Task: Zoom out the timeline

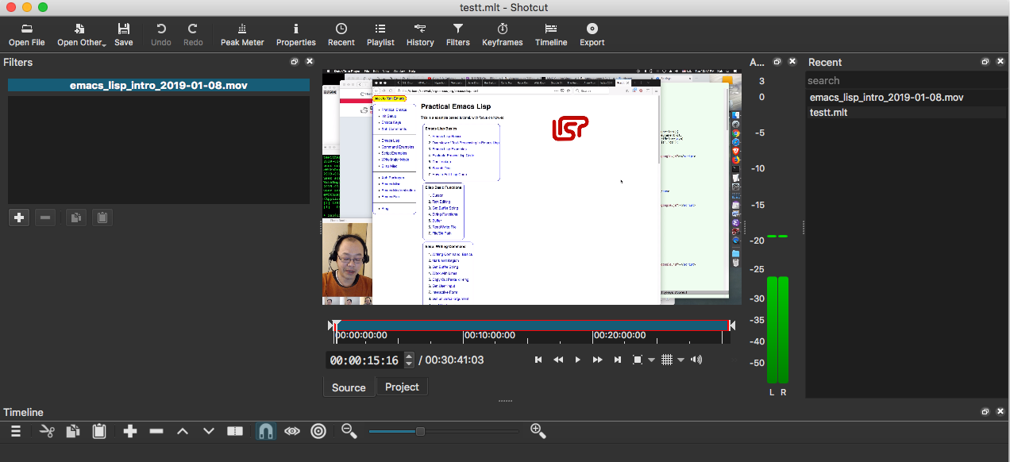Action: (x=349, y=431)
